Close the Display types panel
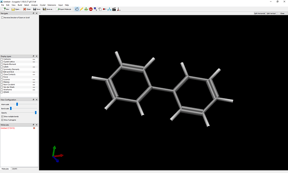Screen dimensions: 288x173 pyautogui.click(x=37, y=56)
